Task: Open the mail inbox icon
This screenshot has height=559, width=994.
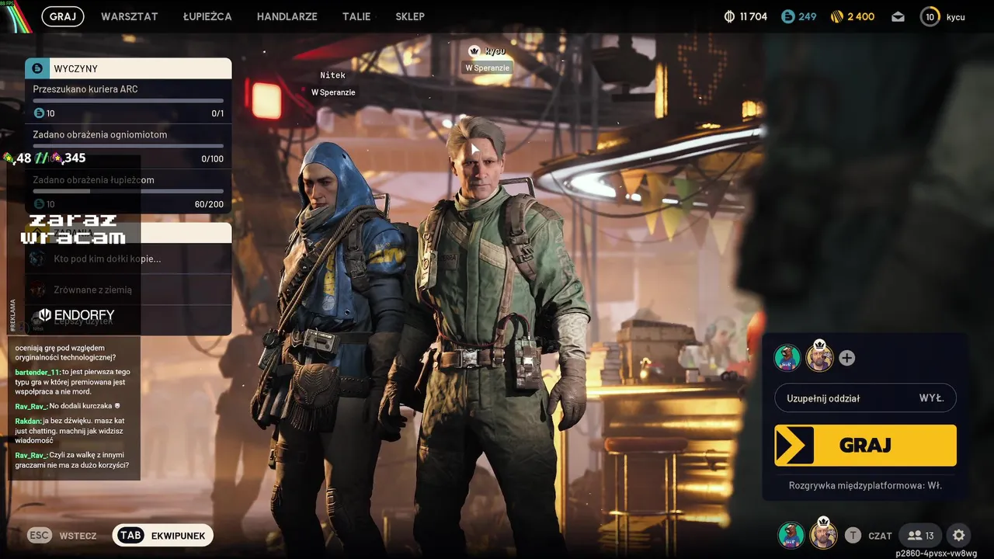Action: (x=898, y=16)
